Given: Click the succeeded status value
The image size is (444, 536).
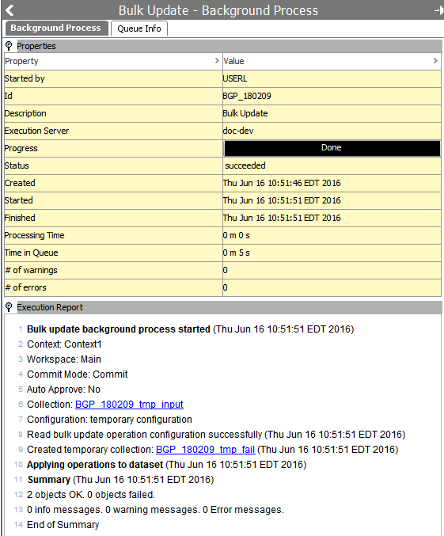Looking at the screenshot, I should point(245,165).
